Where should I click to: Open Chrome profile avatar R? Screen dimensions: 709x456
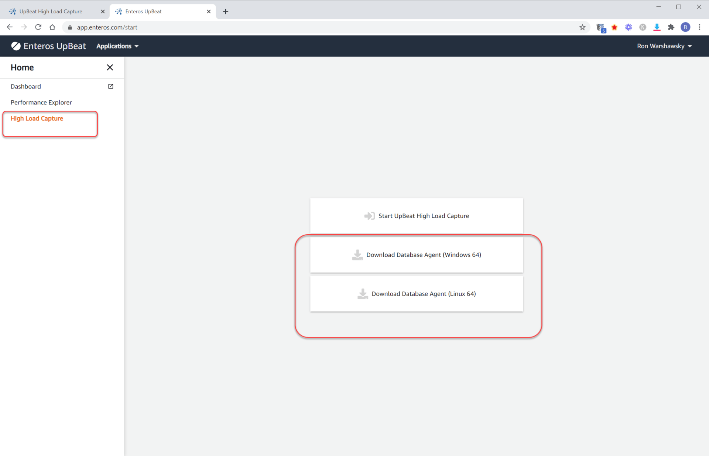[685, 27]
